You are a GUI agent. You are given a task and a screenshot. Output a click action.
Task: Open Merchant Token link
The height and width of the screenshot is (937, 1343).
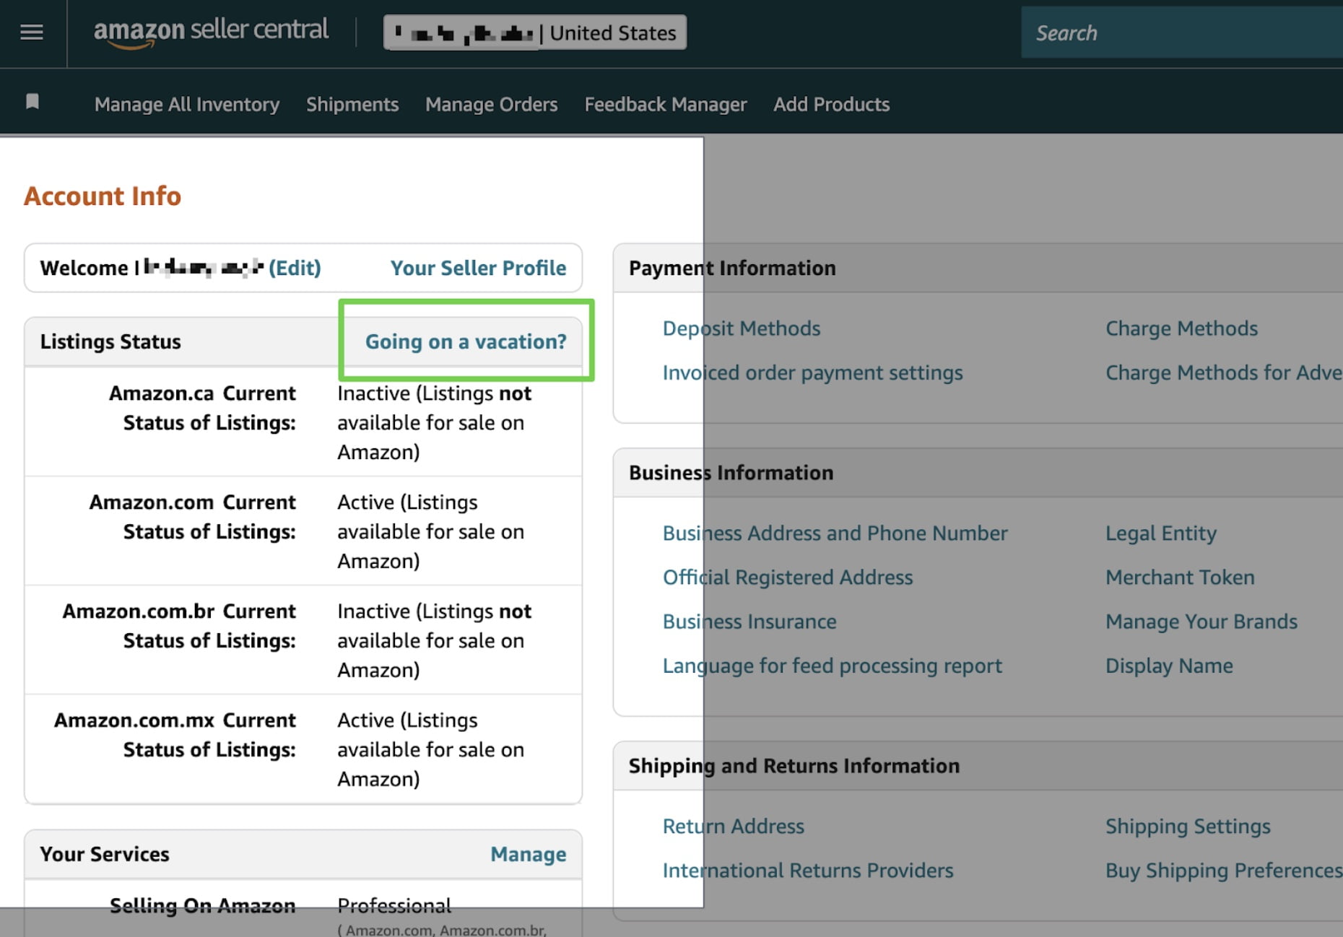pyautogui.click(x=1181, y=577)
